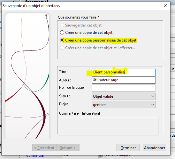This screenshot has width=175, height=159.
Task: Click the Suivant button
Action: (68, 148)
